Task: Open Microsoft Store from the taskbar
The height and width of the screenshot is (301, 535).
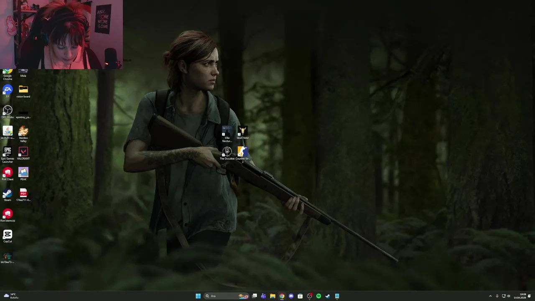Action: click(300, 296)
